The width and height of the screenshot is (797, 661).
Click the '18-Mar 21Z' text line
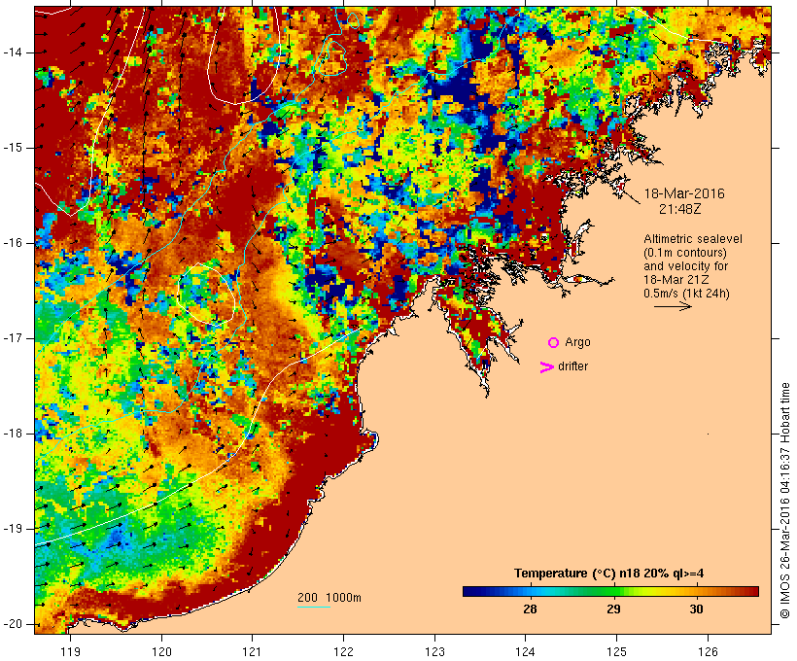tap(676, 280)
